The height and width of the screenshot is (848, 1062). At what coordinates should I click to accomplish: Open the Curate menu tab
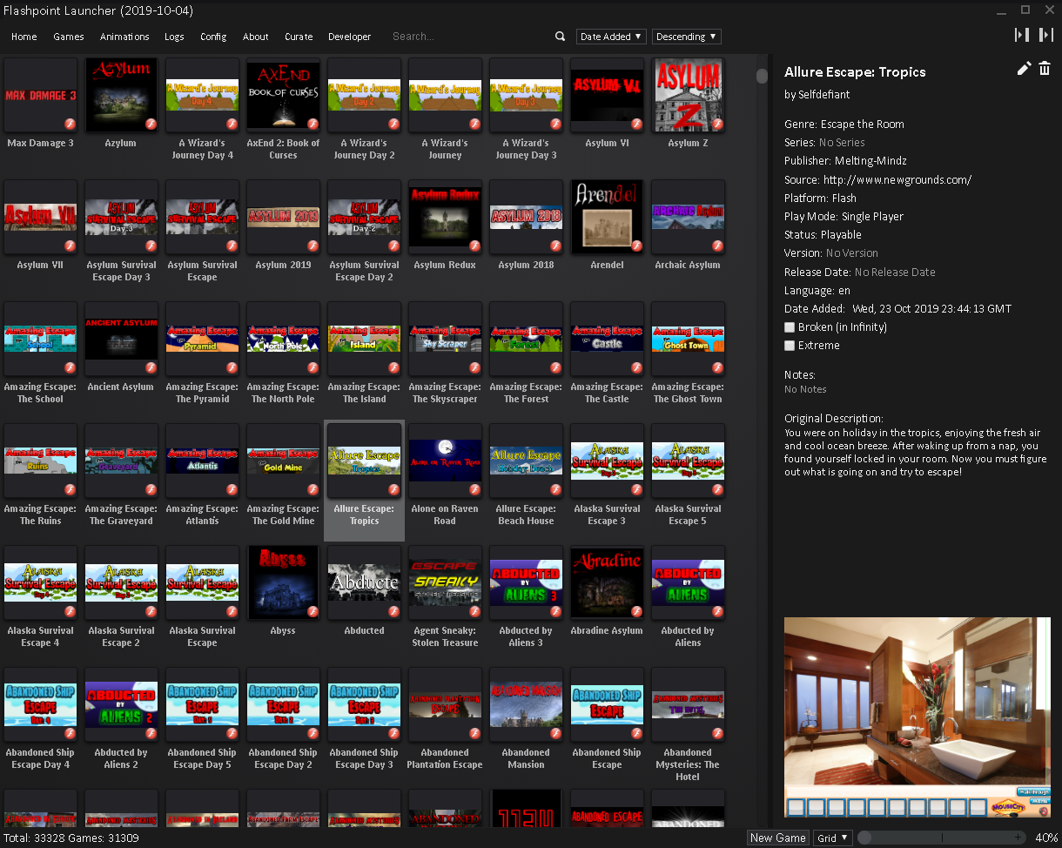pyautogui.click(x=299, y=37)
